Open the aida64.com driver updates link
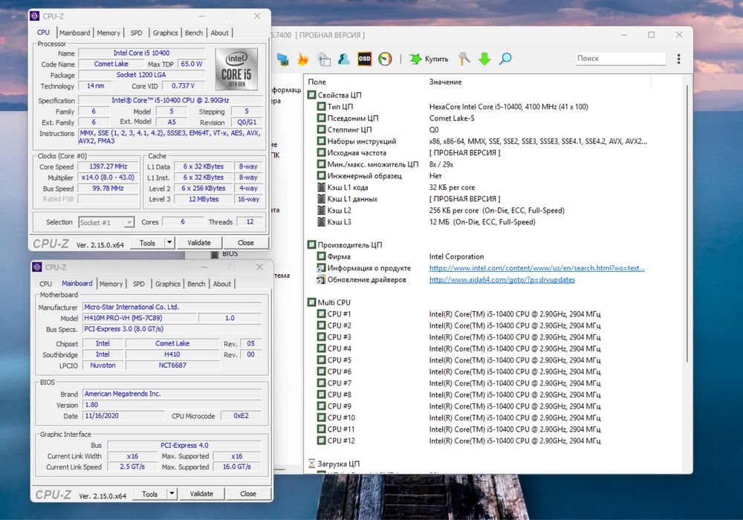This screenshot has height=520, width=743. [x=502, y=279]
